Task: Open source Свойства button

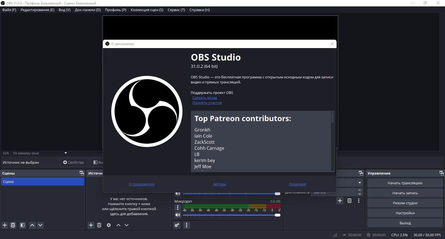Action: click(x=73, y=162)
